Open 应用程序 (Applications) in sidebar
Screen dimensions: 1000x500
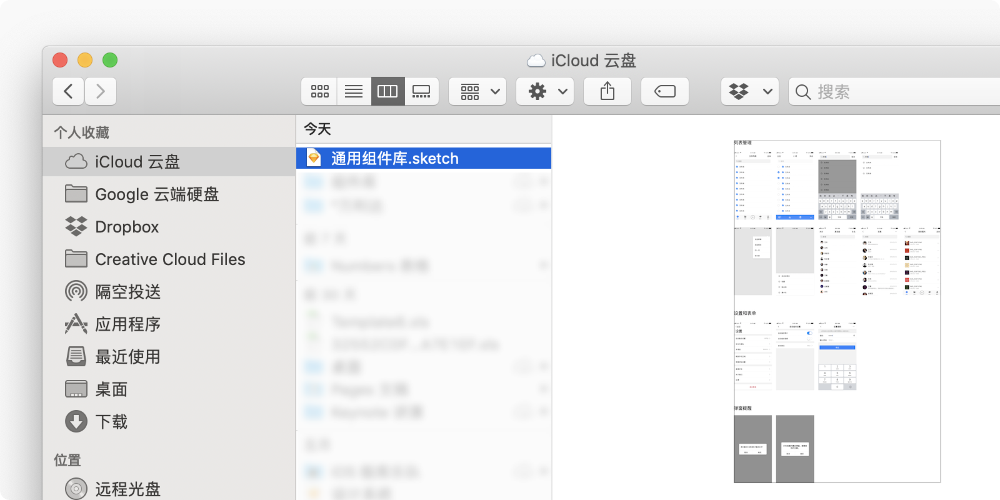tap(127, 324)
